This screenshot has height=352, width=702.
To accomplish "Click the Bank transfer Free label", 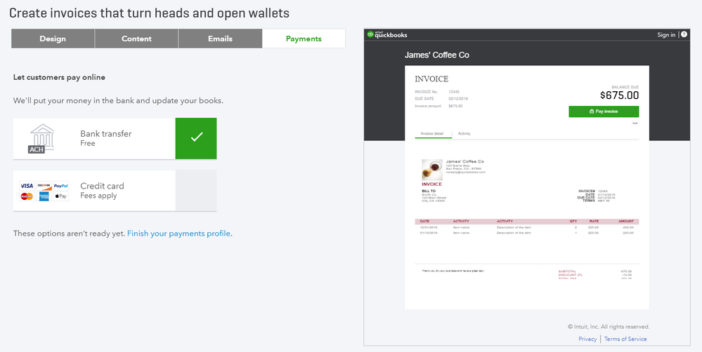I will coord(105,138).
